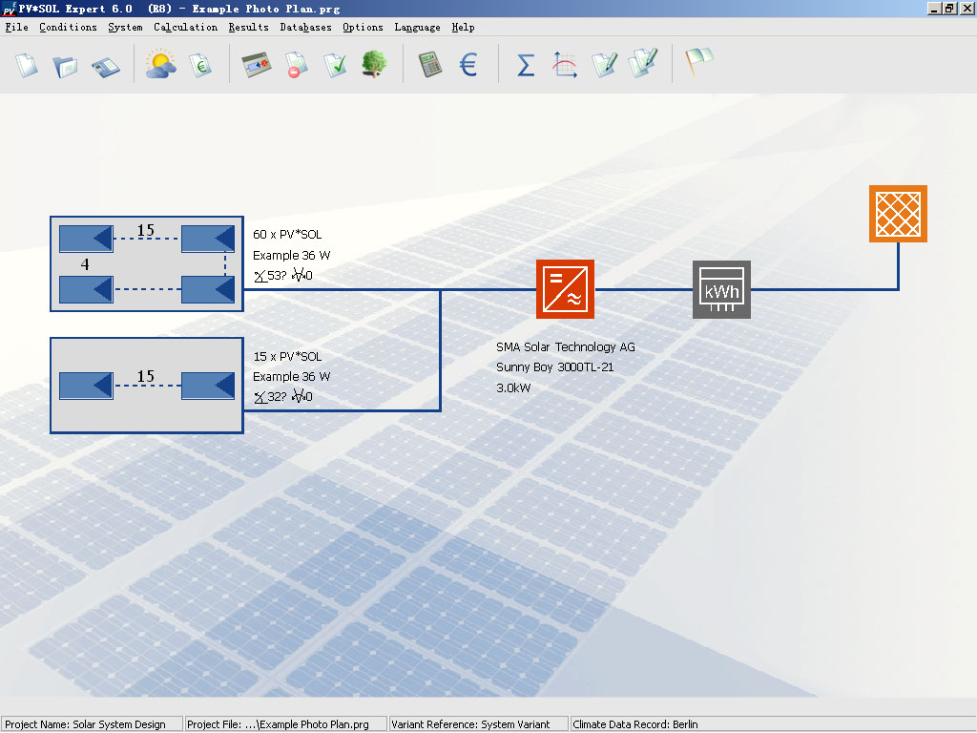977x733 pixels.
Task: Click the Variant Reference status bar entry
Action: (x=478, y=724)
